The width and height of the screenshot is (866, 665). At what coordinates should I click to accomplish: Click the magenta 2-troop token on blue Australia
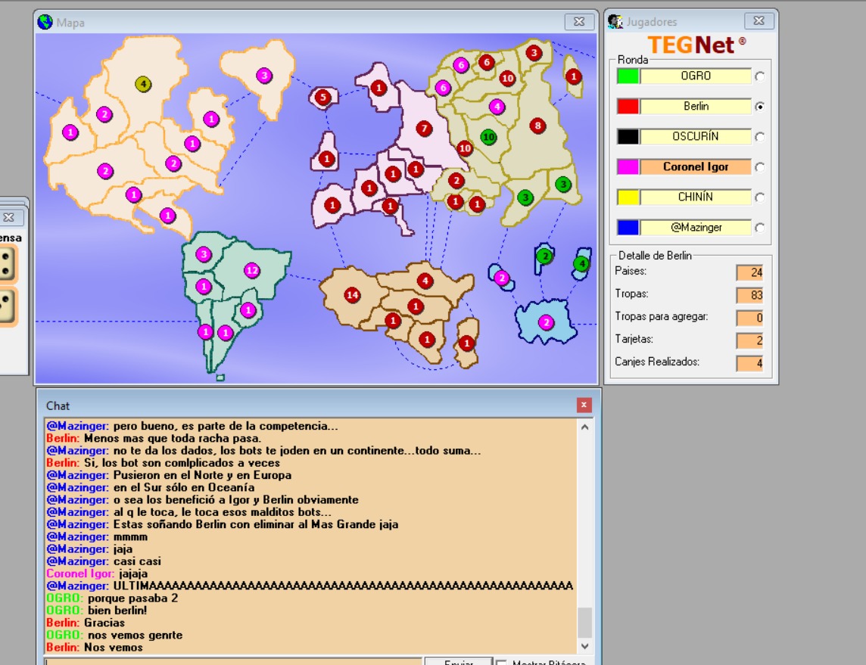(547, 323)
